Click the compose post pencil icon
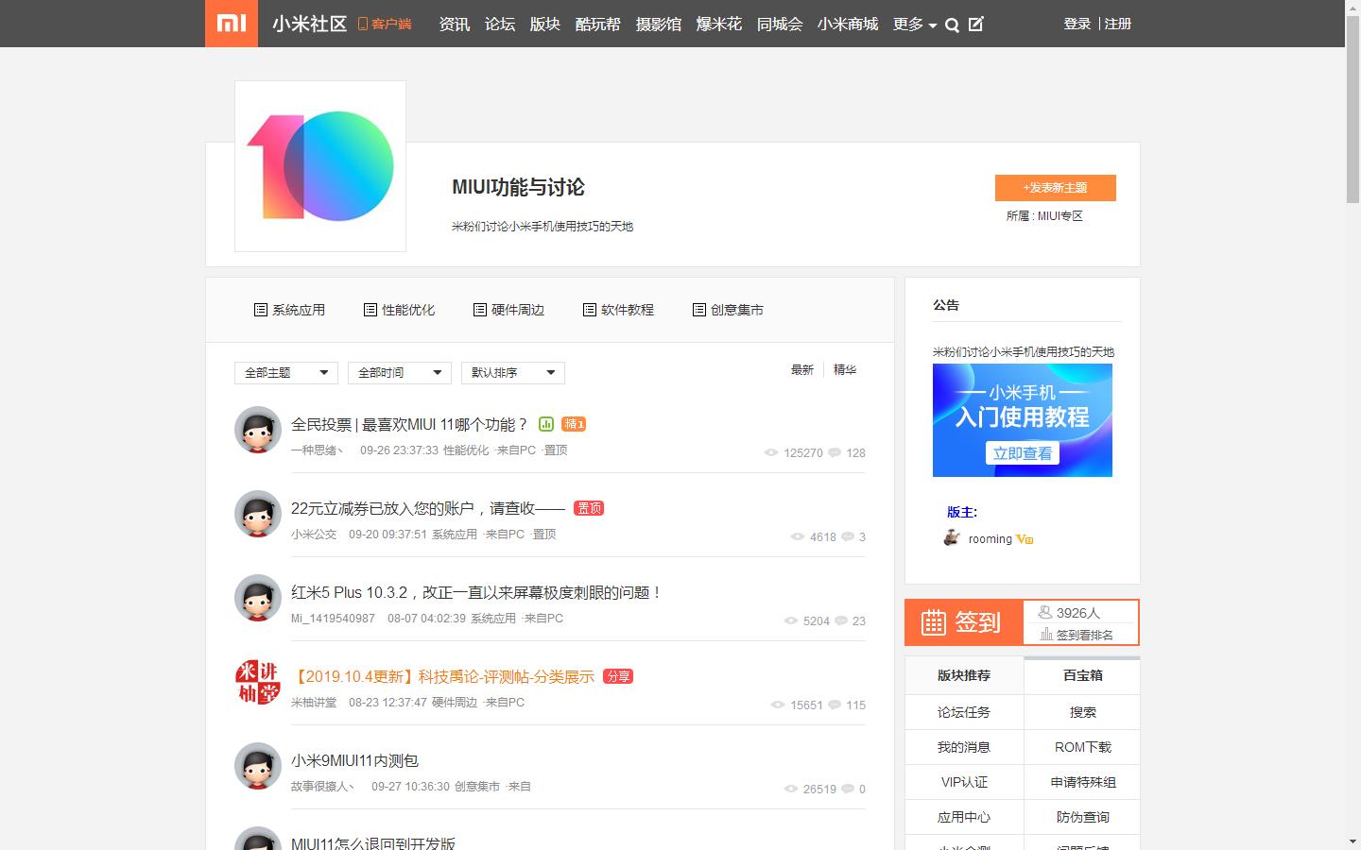This screenshot has width=1361, height=850. coord(976,25)
